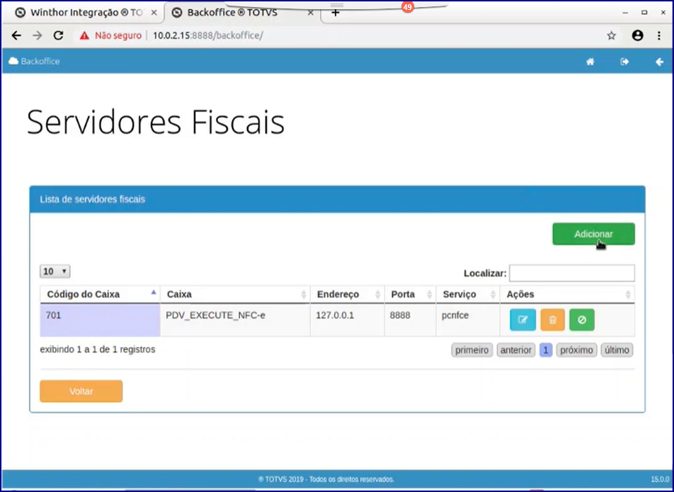Go to próximo page

[576, 350]
